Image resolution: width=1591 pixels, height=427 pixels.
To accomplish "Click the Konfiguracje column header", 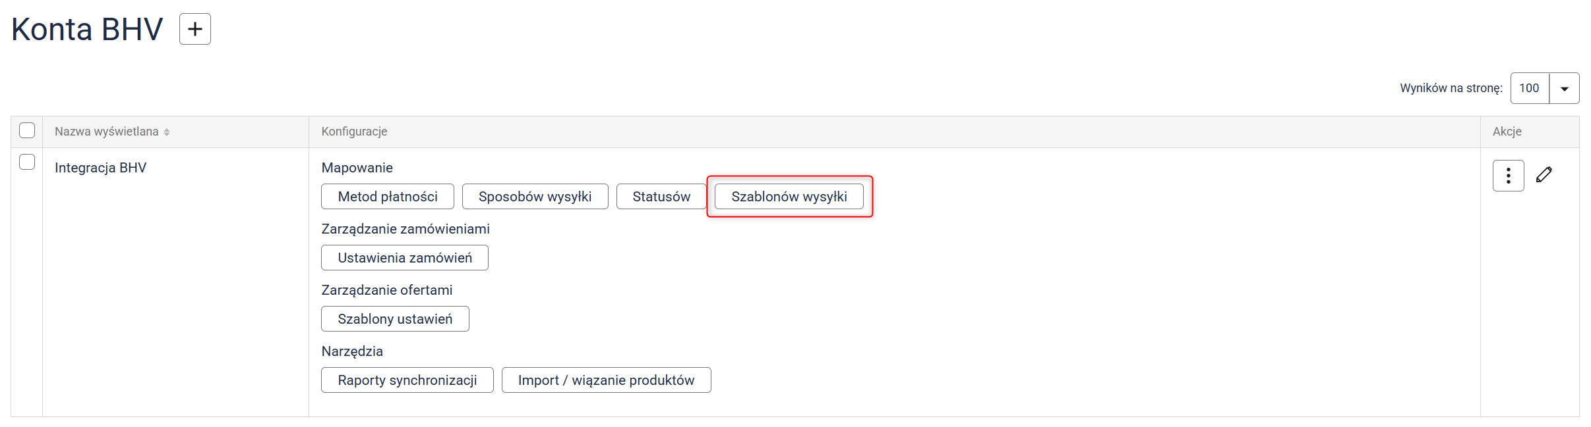I will 354,132.
